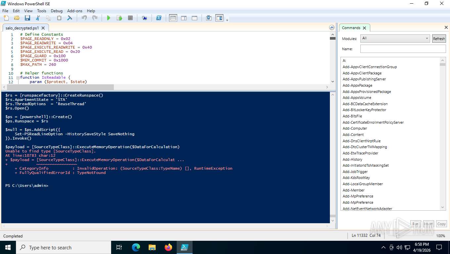Click the command list scrollbar down arrow
This screenshot has width=450, height=254.
point(443,207)
